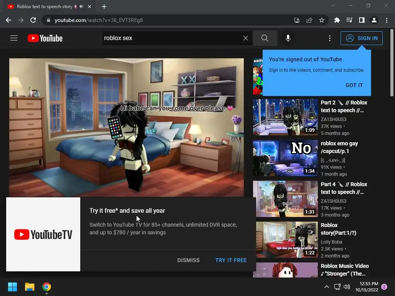Open the notification badge showing 2
Viewport: 395px width, 296px height.
pos(384,287)
